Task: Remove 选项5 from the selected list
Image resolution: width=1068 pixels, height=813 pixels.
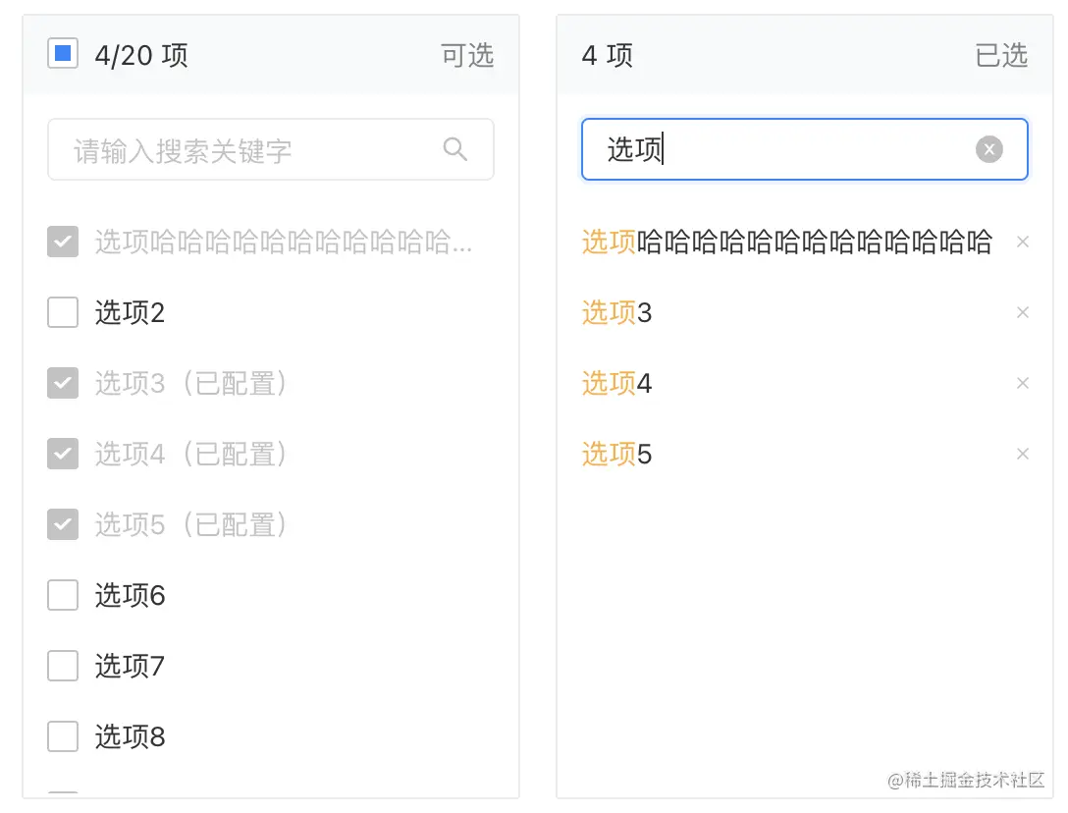Action: [x=1023, y=454]
